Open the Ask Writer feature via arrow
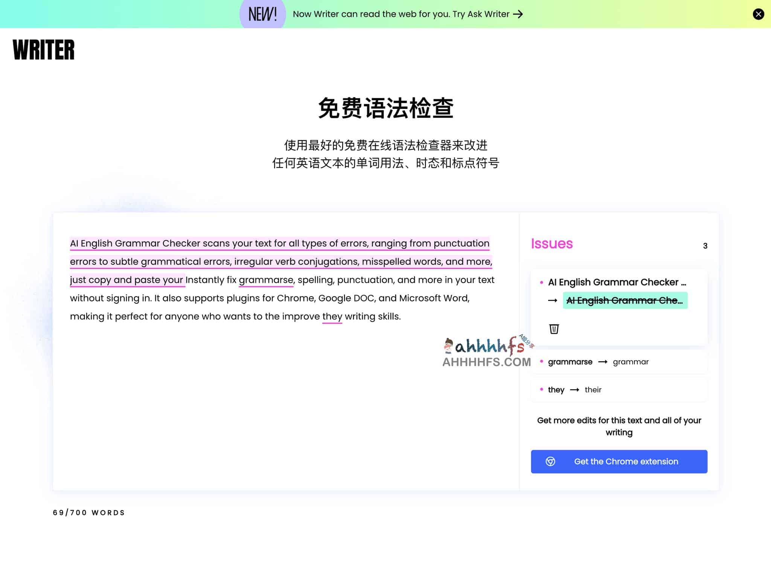 (x=518, y=14)
